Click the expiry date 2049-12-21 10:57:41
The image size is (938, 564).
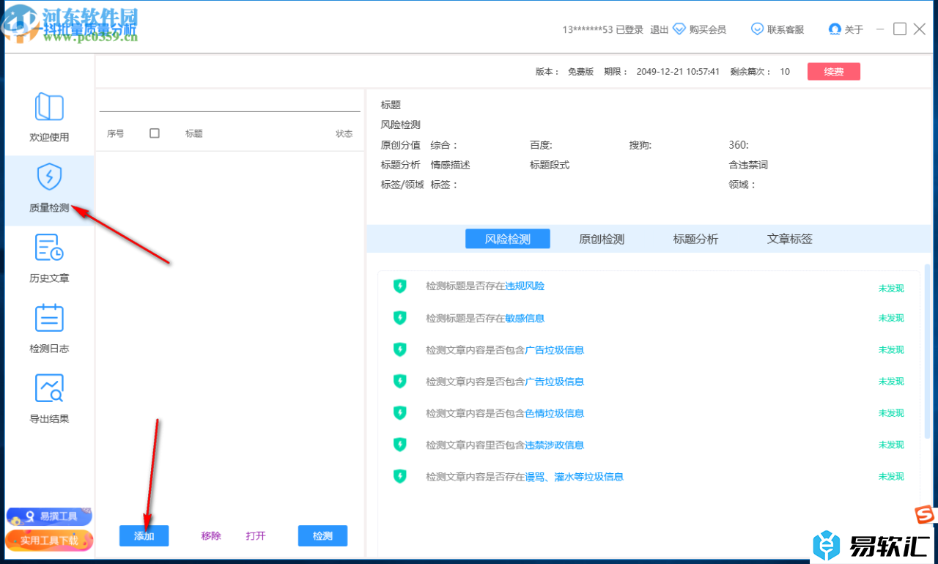coord(678,72)
